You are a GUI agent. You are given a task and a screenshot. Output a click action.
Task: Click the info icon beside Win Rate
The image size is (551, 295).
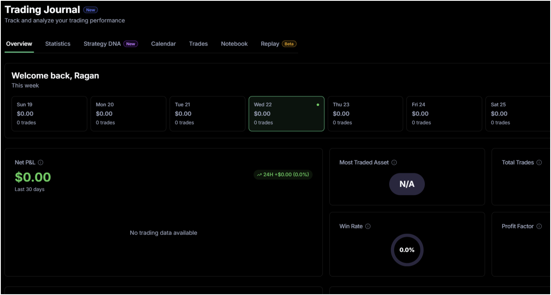click(368, 226)
